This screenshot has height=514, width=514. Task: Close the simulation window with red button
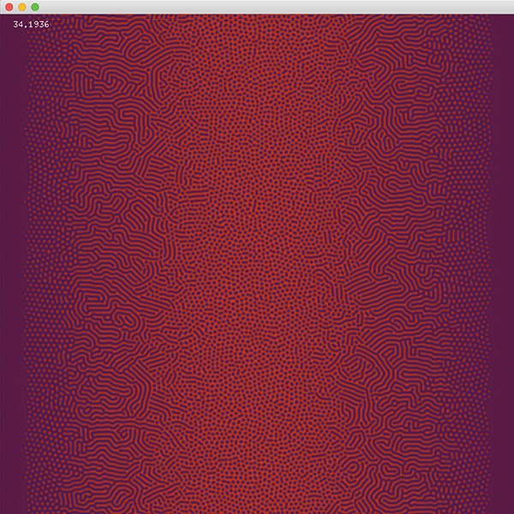[8, 7]
